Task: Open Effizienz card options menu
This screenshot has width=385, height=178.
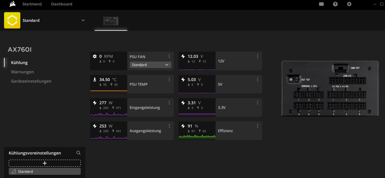Action: coord(257,126)
